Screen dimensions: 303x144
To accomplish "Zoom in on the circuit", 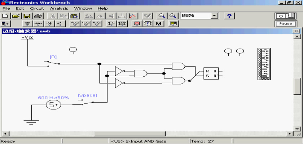I will [172, 16].
